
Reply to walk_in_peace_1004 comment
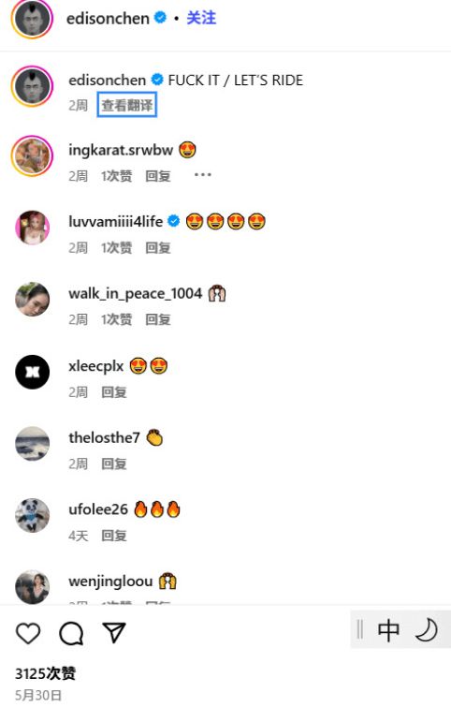158,319
